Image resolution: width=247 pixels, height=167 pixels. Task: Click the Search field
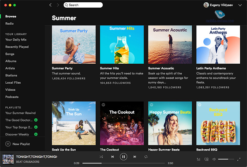click(x=83, y=5)
